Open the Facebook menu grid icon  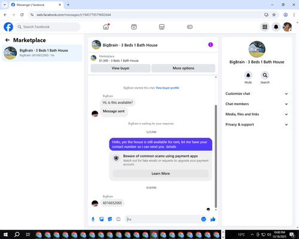tap(265, 27)
